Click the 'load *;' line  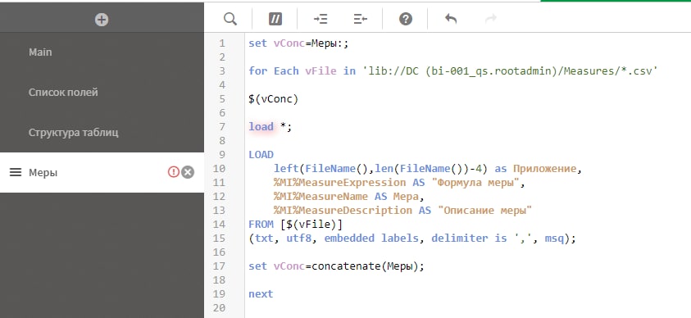[270, 127]
